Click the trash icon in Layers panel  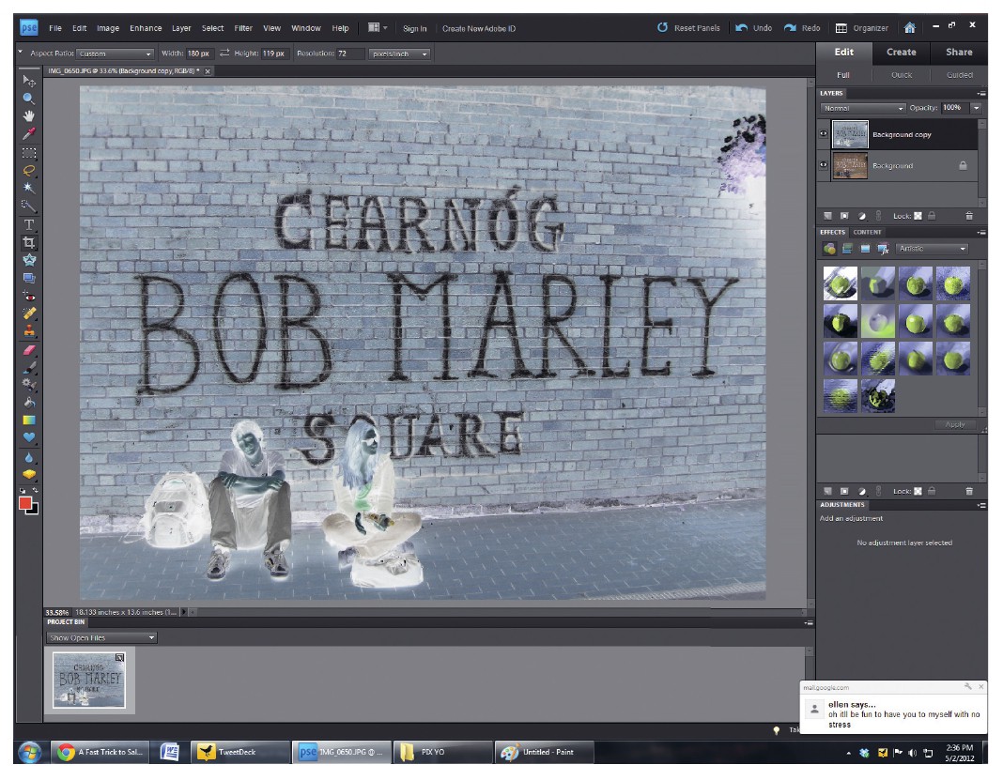click(x=969, y=216)
